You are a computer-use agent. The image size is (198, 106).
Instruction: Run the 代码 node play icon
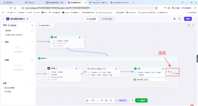163,69
